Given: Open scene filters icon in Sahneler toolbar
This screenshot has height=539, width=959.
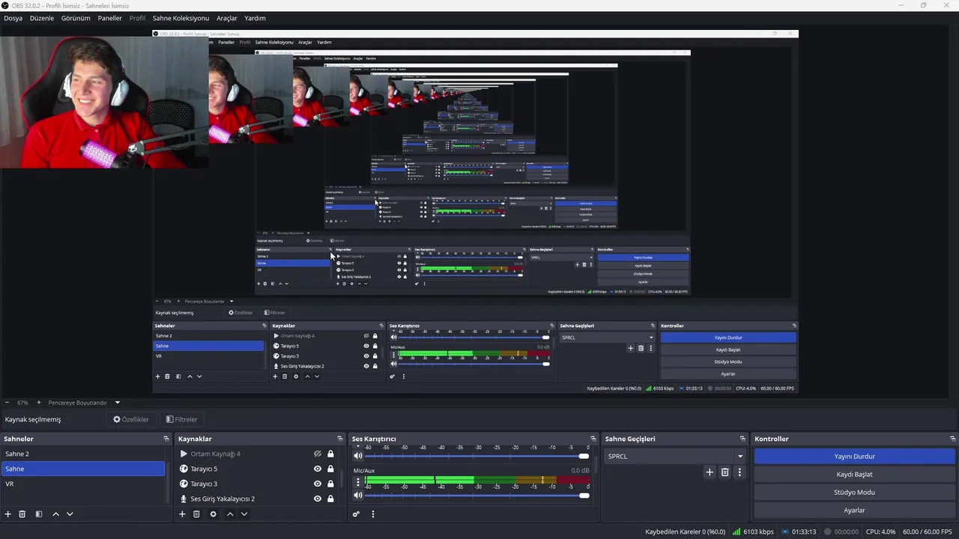Looking at the screenshot, I should point(39,514).
